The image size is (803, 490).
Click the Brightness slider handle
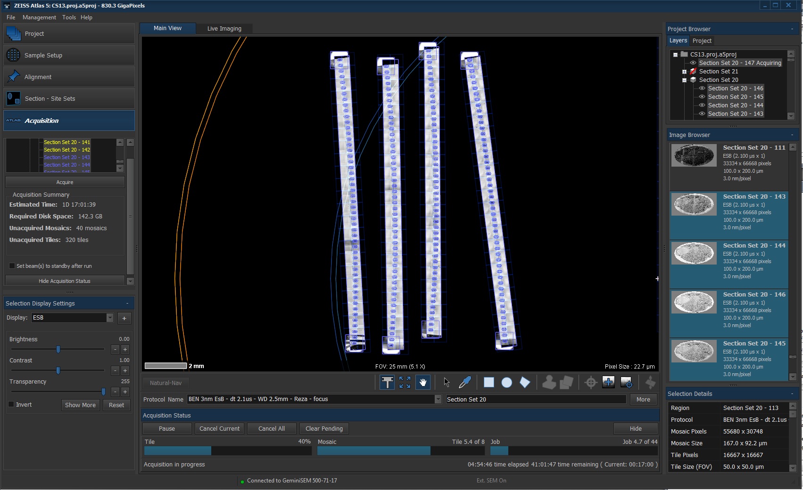click(x=58, y=349)
